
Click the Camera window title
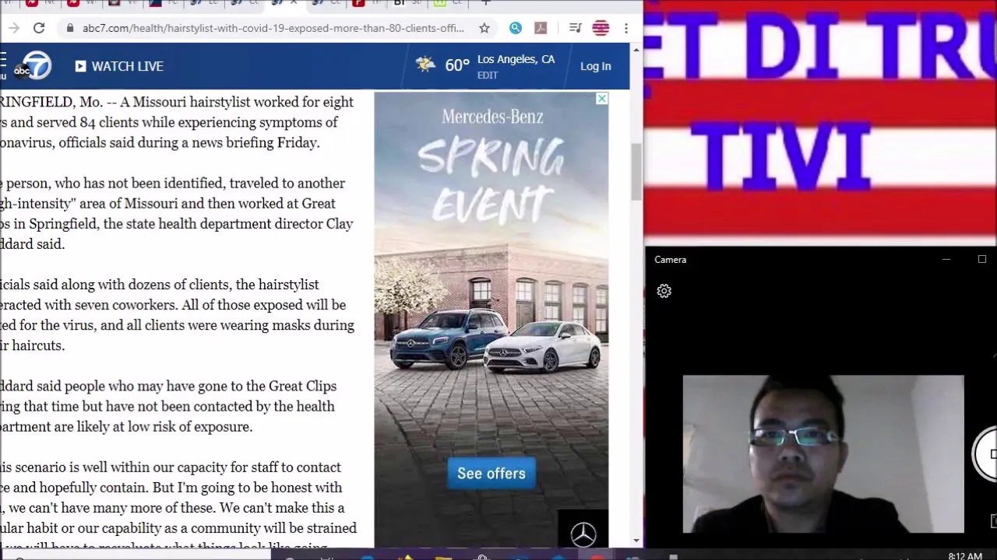(671, 260)
